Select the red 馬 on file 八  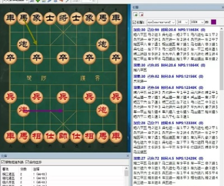pos(23,137)
